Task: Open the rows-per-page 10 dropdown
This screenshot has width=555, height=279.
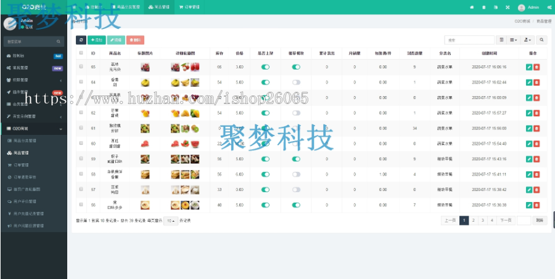Action: pos(171,221)
